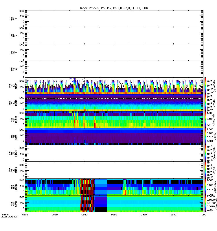Select the "the fbk scm1" panel label
Viewport: 217px width, 231px height.
click(x=14, y=204)
